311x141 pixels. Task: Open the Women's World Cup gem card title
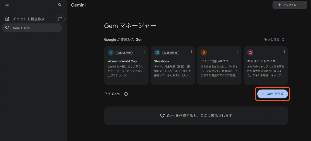(122, 61)
